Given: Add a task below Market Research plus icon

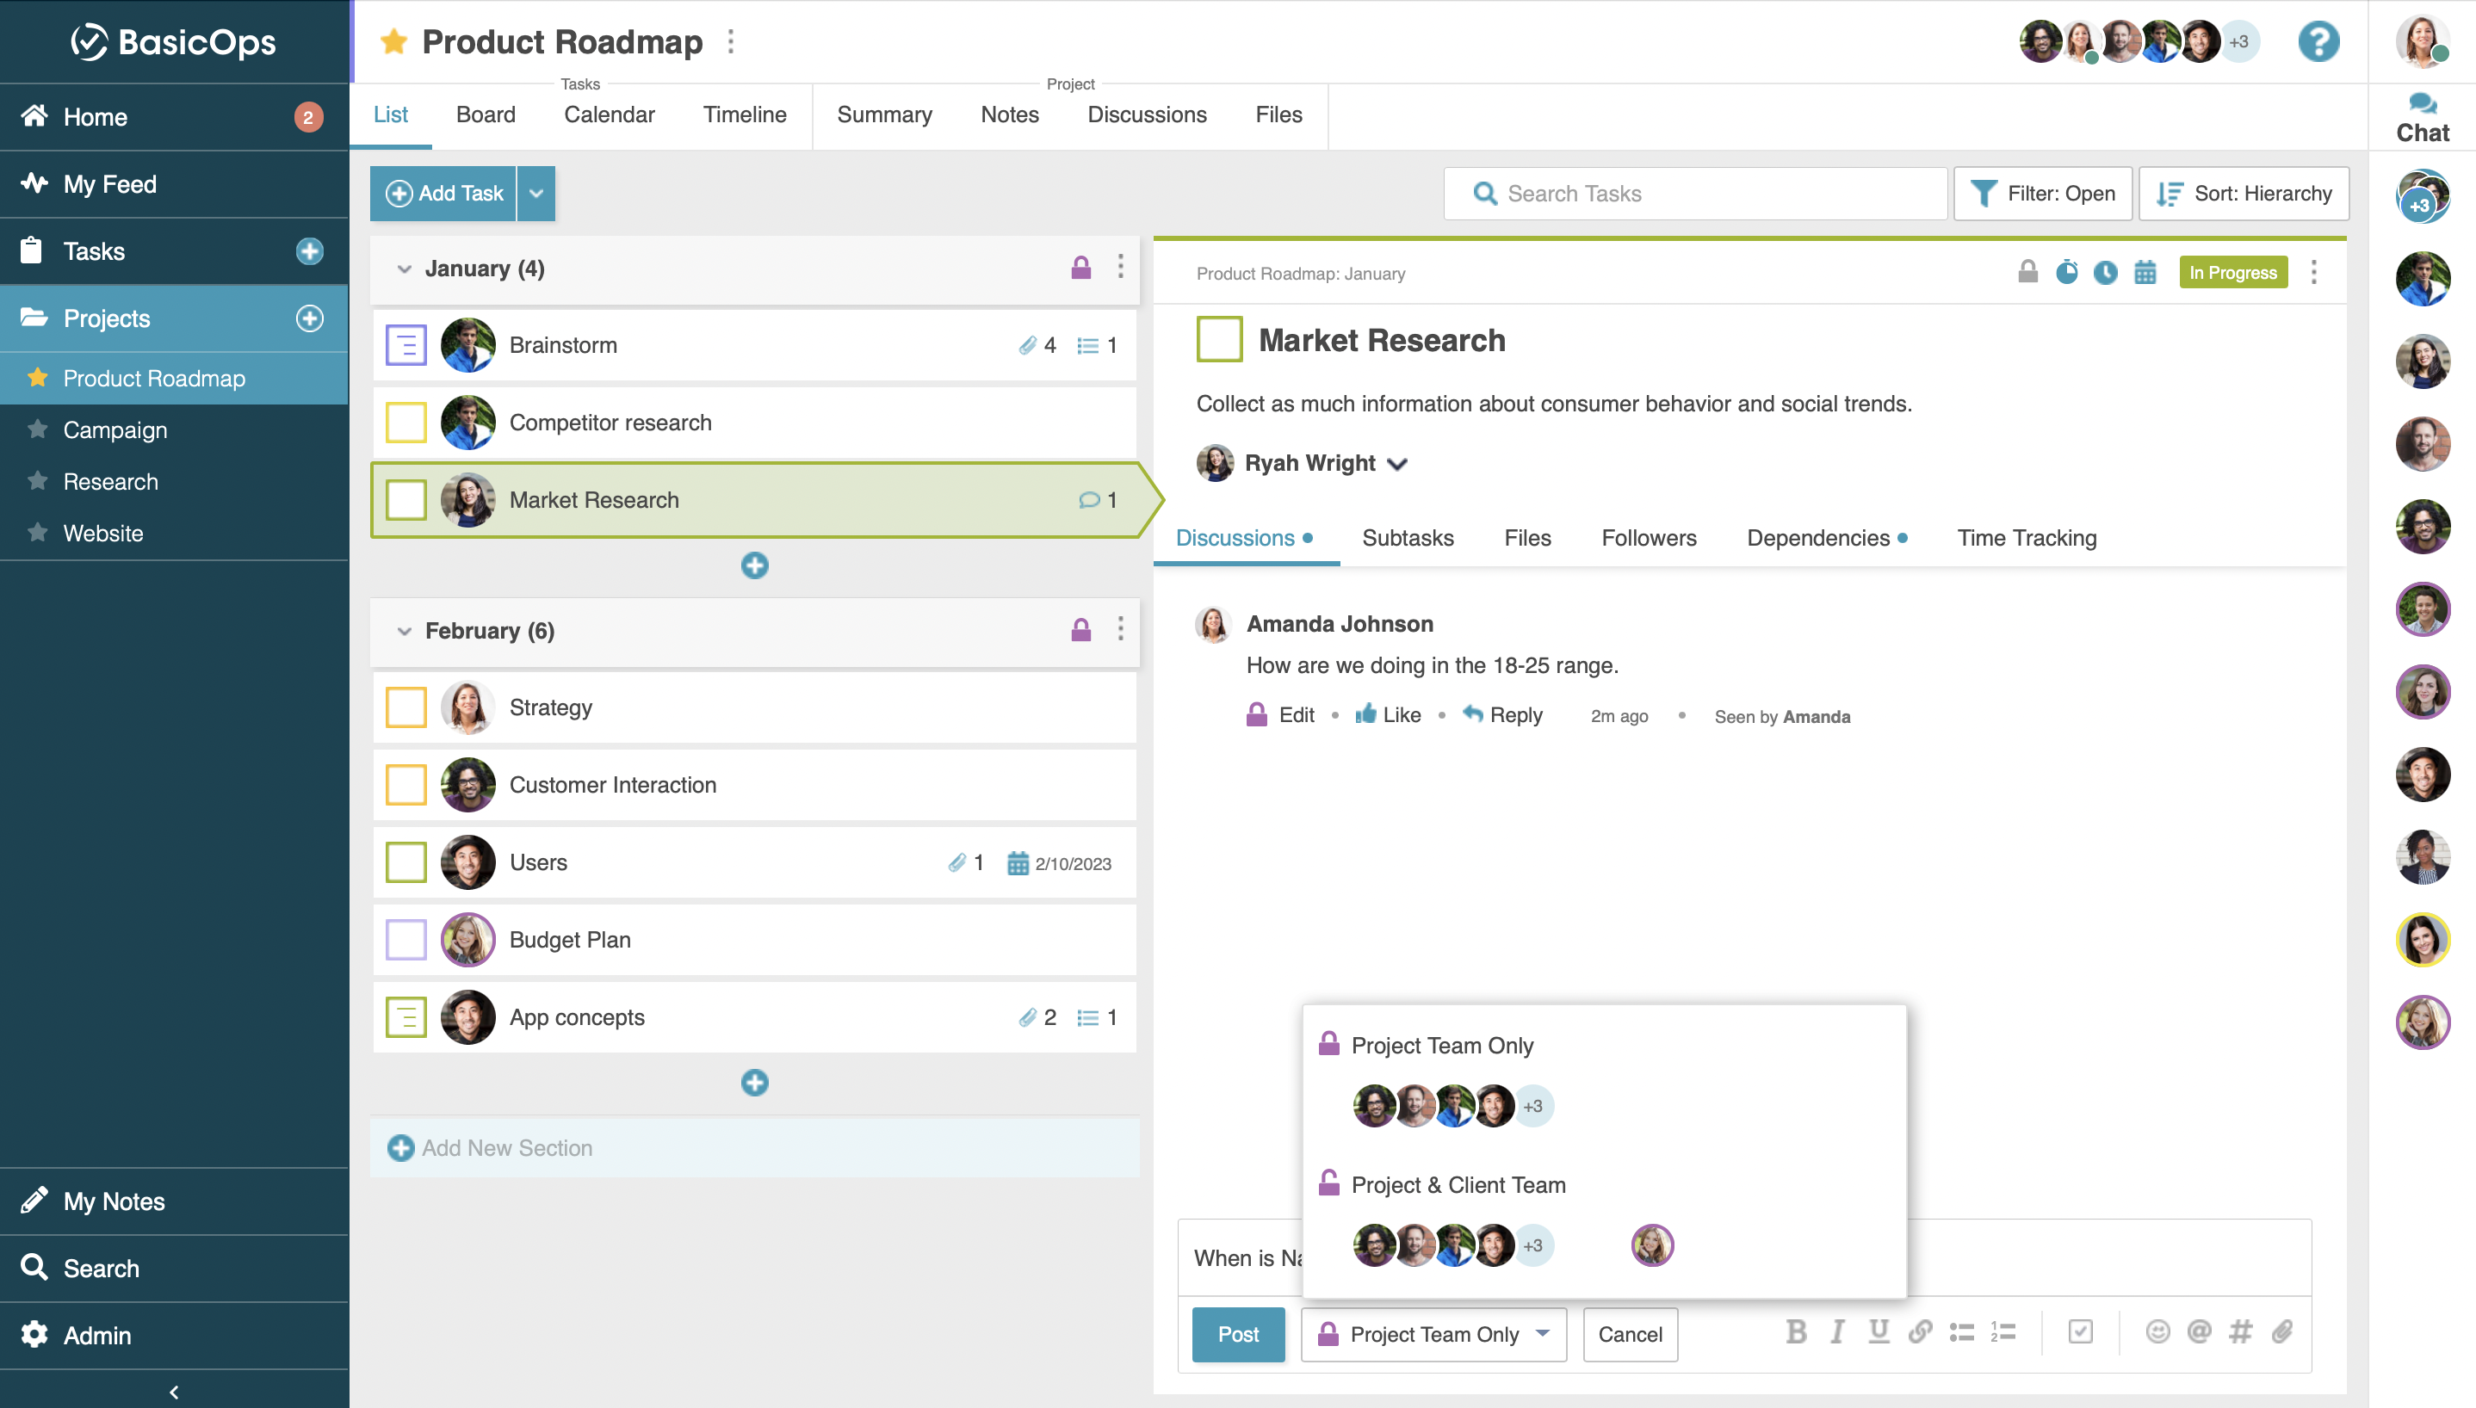Looking at the screenshot, I should point(754,565).
